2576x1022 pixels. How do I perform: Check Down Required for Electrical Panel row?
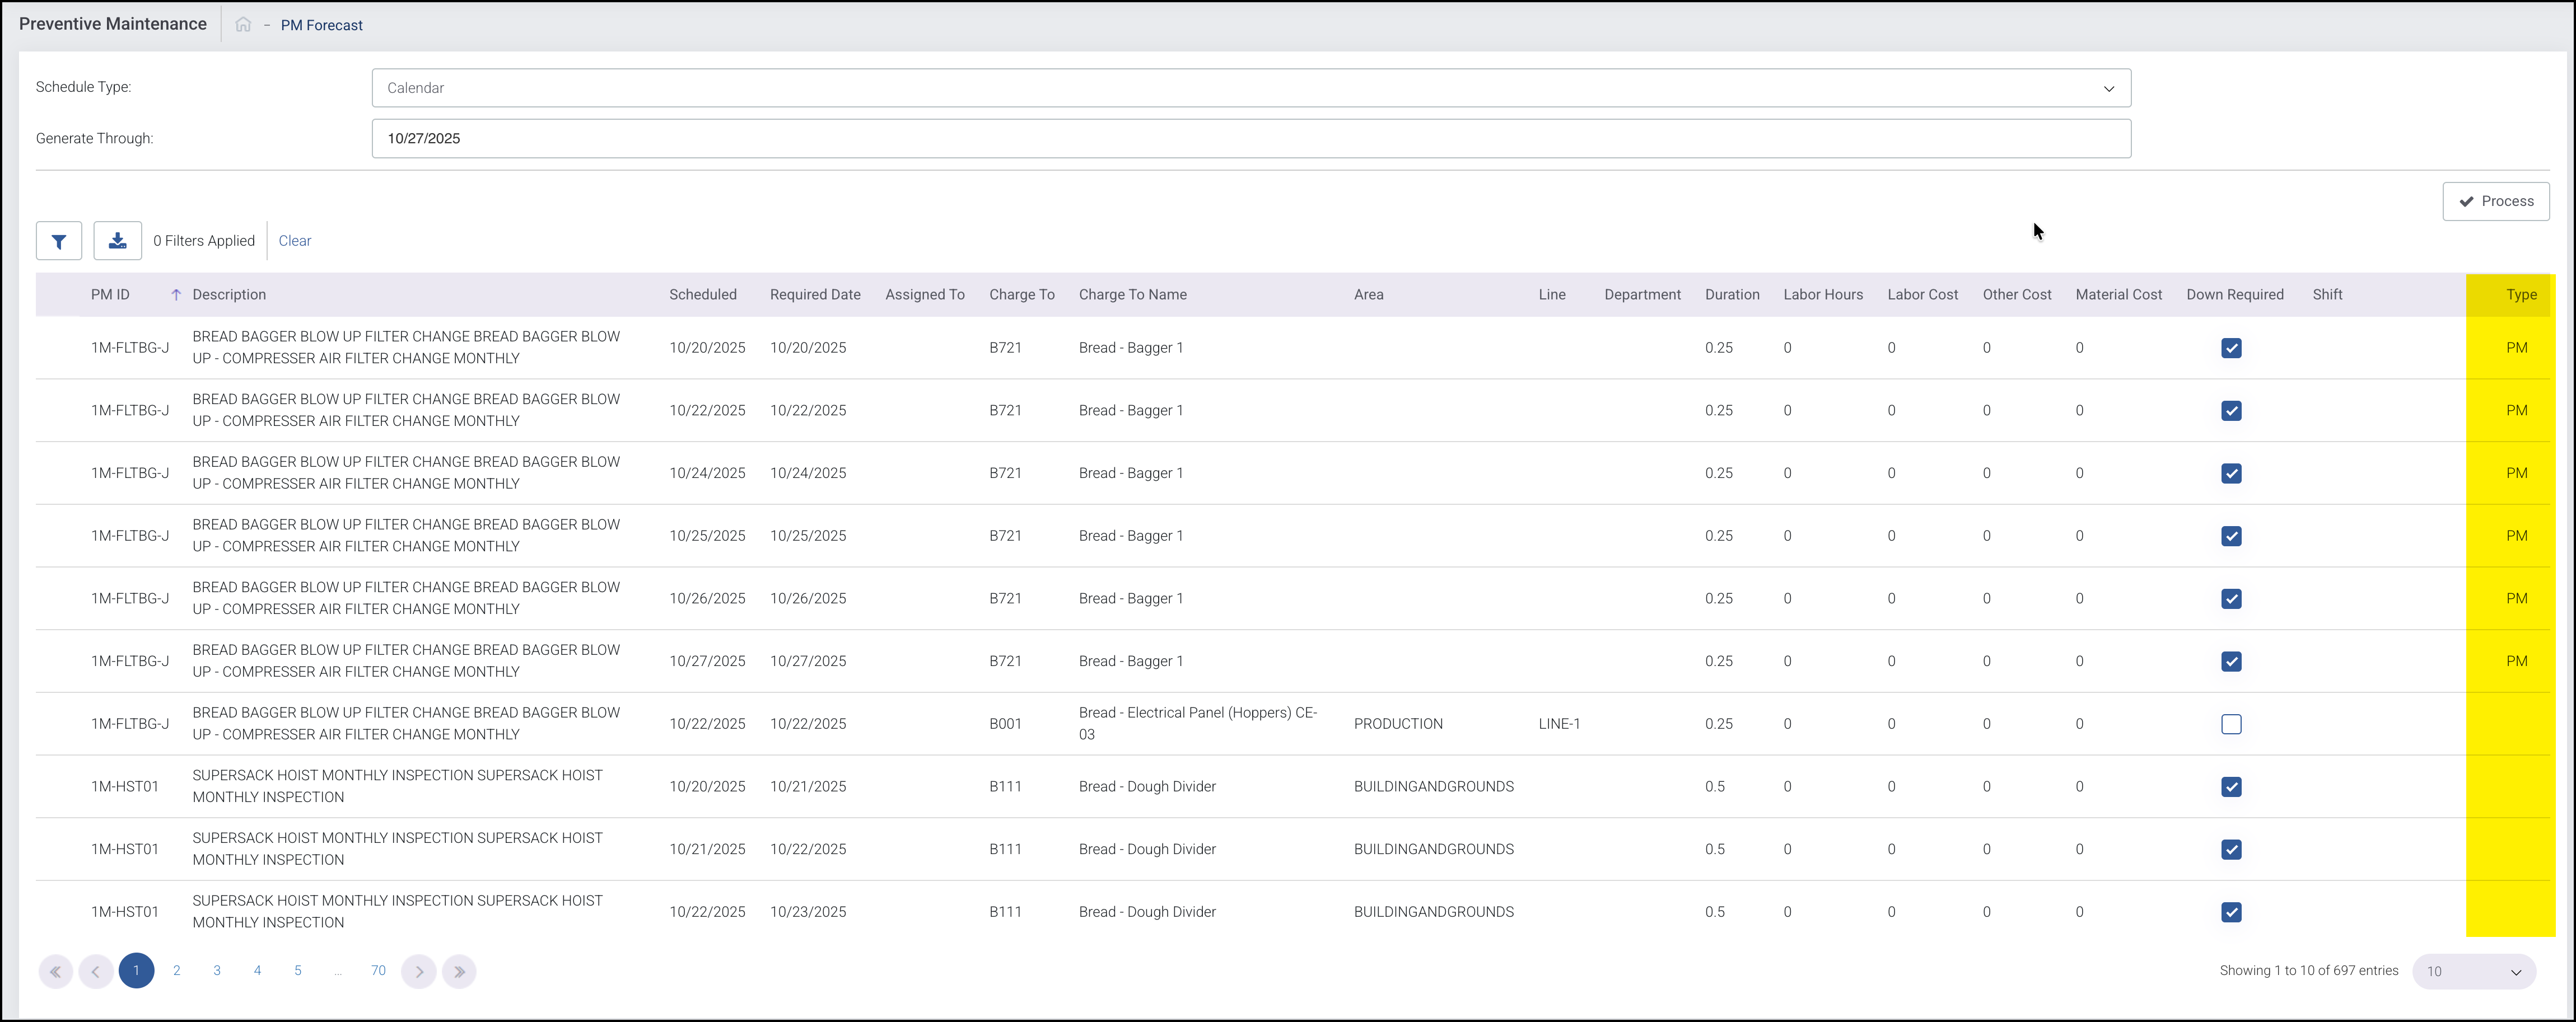pyautogui.click(x=2231, y=724)
